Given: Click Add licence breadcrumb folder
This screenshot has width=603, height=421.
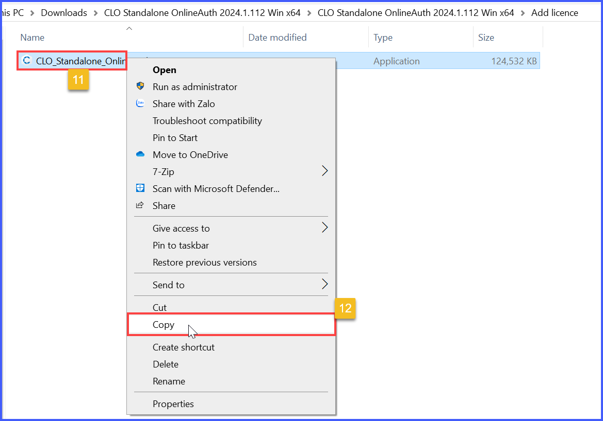Looking at the screenshot, I should [555, 13].
